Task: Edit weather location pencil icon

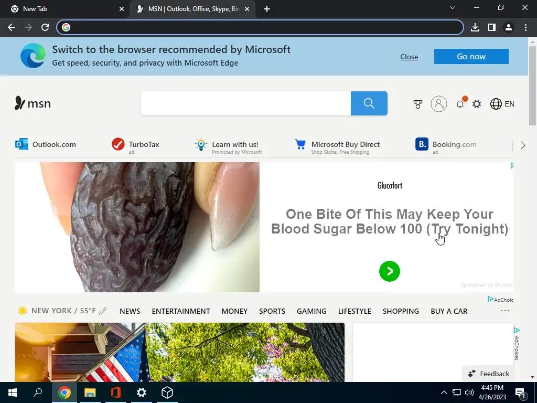Action: coord(103,311)
